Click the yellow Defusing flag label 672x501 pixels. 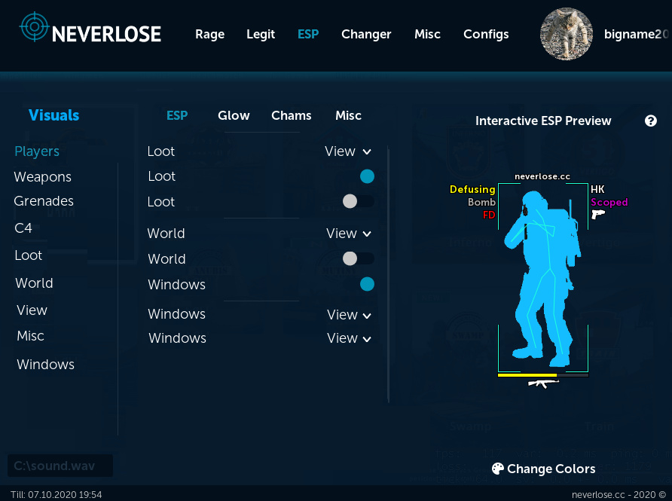tap(472, 189)
